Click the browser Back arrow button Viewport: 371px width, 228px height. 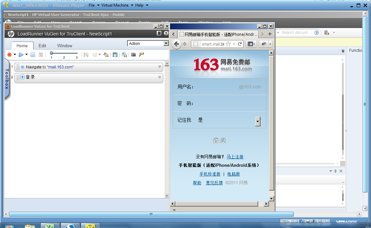pyautogui.click(x=177, y=44)
